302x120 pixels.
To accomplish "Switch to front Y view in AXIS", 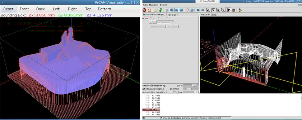I will (223, 10).
